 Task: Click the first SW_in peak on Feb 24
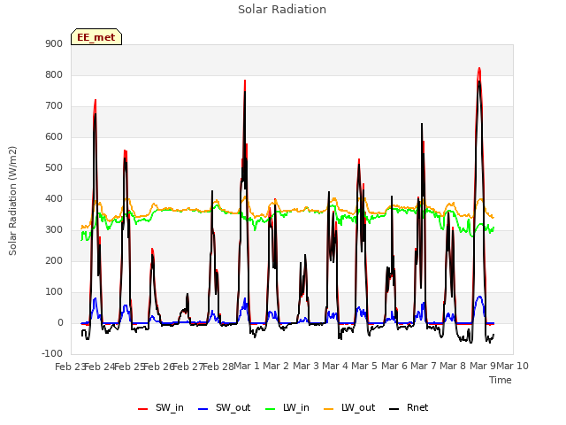pos(96,100)
